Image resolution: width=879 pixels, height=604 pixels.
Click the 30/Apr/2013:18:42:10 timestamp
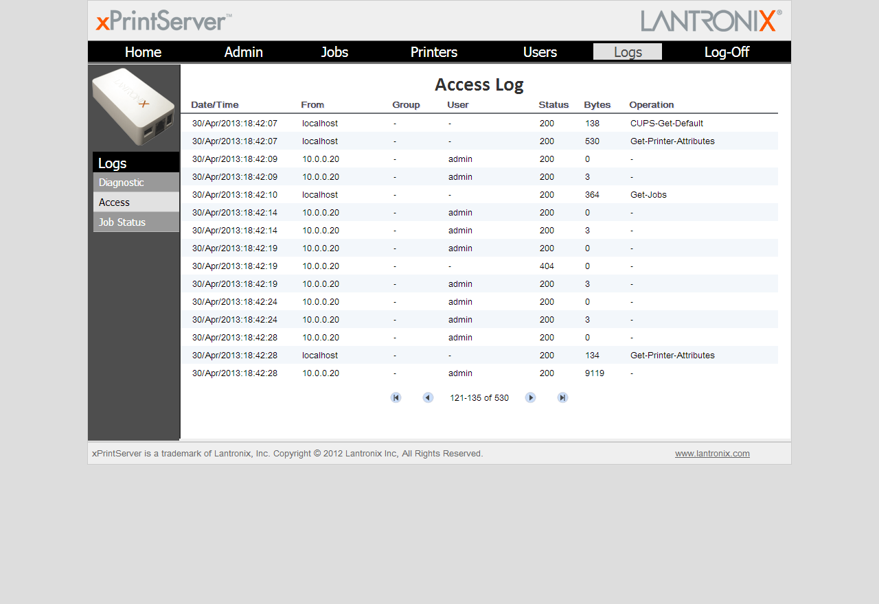click(235, 195)
